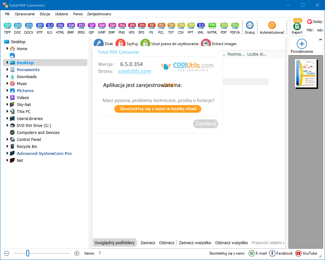Click Odznacz wszystko button

click(x=231, y=243)
